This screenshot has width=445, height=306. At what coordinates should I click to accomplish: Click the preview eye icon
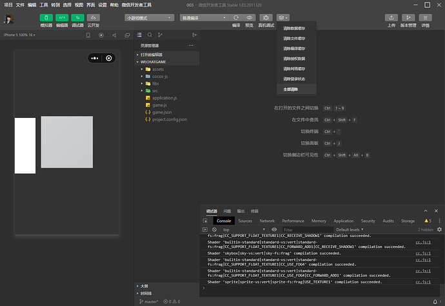pyautogui.click(x=249, y=17)
